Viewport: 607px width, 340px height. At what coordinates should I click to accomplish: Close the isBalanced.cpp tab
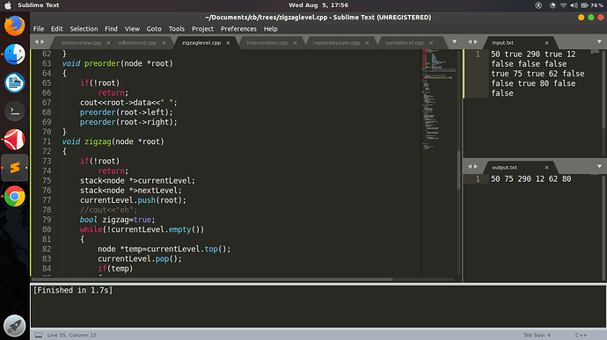[164, 43]
